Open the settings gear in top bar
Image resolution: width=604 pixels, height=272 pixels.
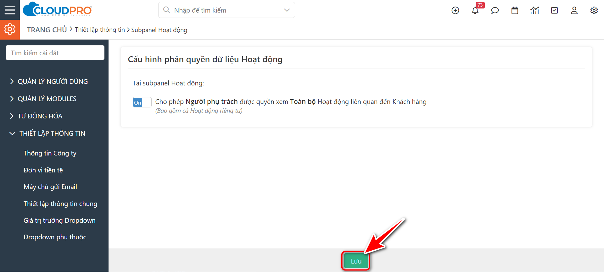(x=594, y=10)
